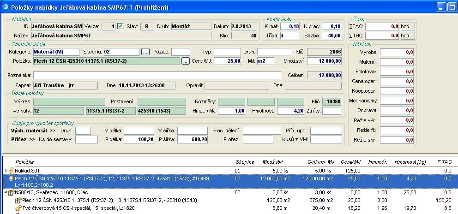
Task: Click the material icon on highlighted Plech 12 row
Action: [11, 178]
